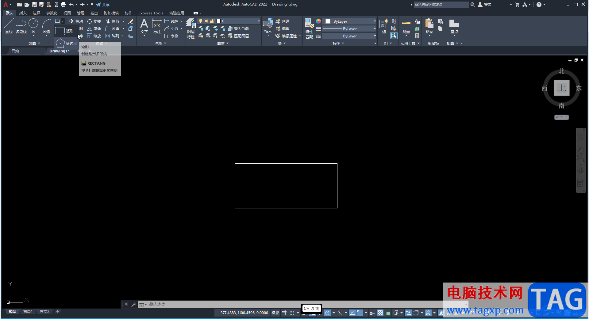Click the Fillet (圆角) tool

point(112,28)
